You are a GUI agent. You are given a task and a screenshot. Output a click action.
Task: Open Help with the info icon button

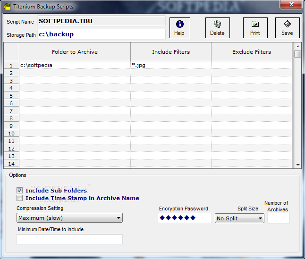click(179, 28)
